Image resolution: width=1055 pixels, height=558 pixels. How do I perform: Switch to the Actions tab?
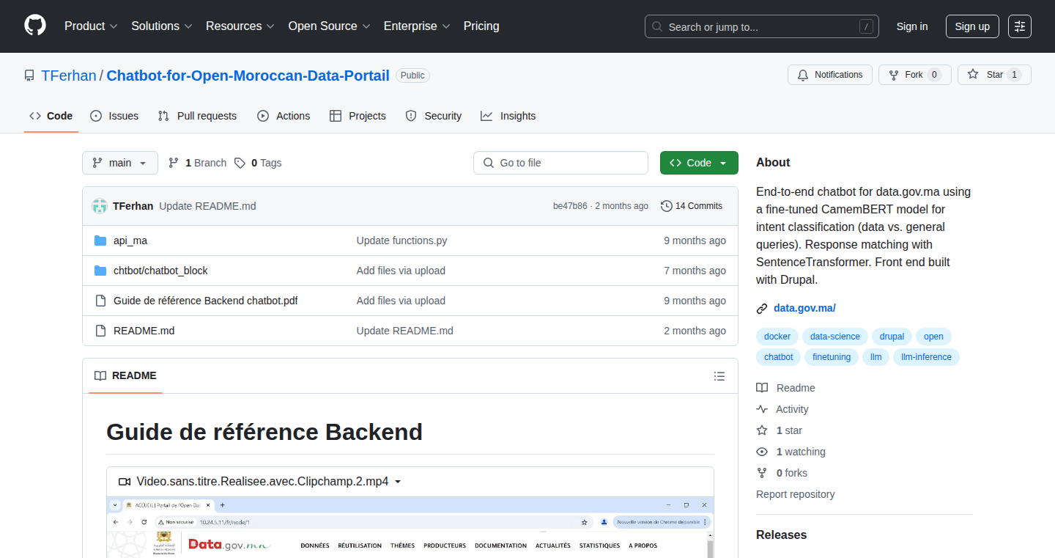(284, 116)
